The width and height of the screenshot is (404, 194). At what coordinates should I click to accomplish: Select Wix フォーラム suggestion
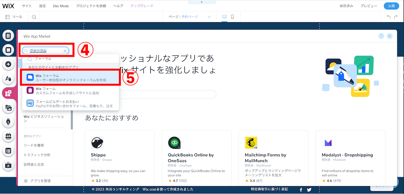(71, 78)
